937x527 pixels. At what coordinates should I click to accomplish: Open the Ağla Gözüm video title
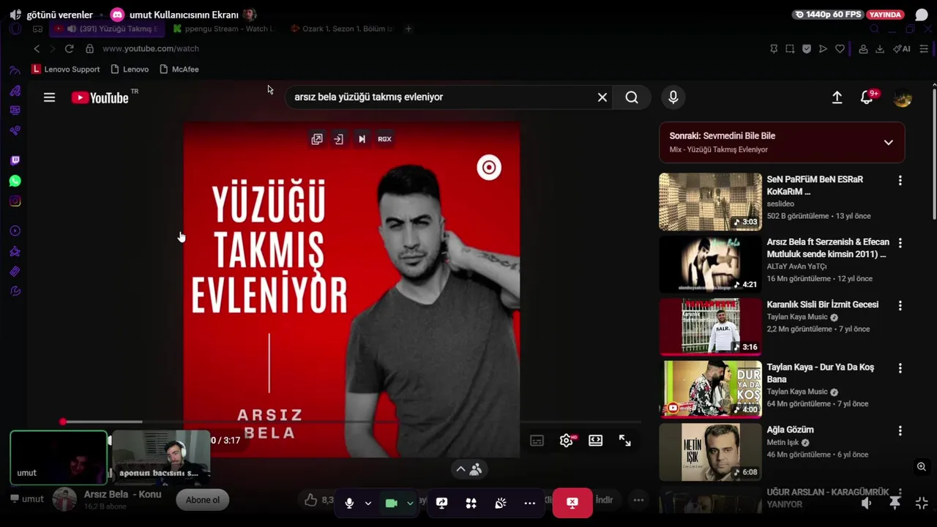pos(790,430)
